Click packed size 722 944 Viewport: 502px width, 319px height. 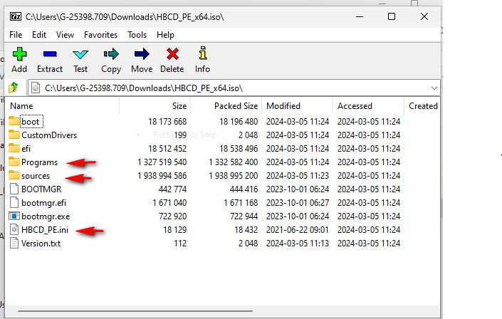click(x=244, y=216)
